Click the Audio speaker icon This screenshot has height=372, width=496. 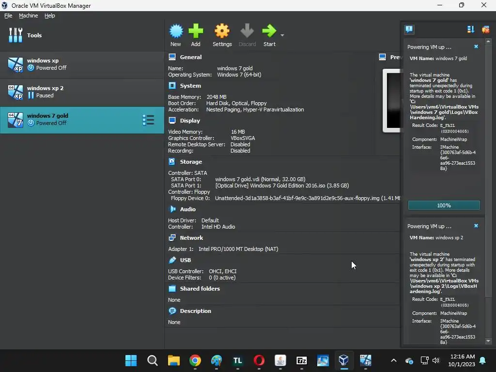[172, 209]
